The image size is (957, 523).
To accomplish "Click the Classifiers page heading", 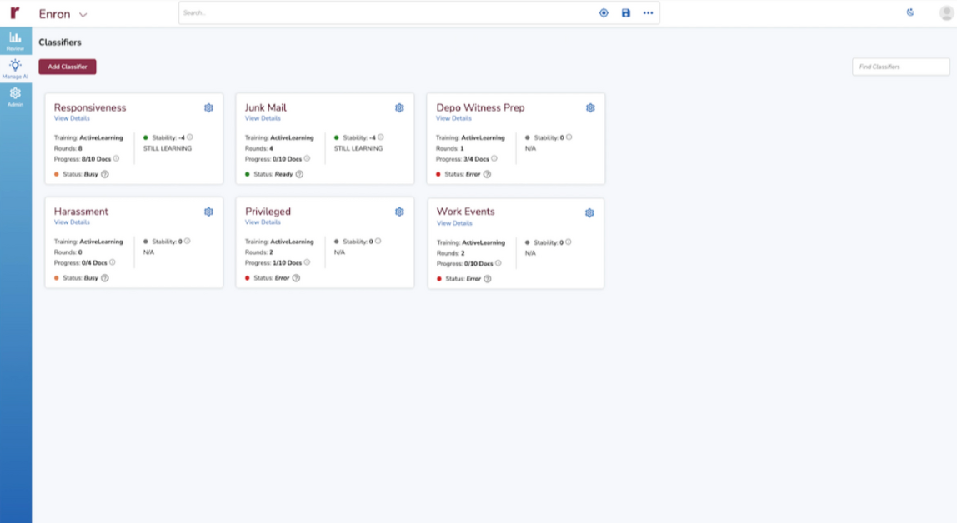I will [x=60, y=42].
